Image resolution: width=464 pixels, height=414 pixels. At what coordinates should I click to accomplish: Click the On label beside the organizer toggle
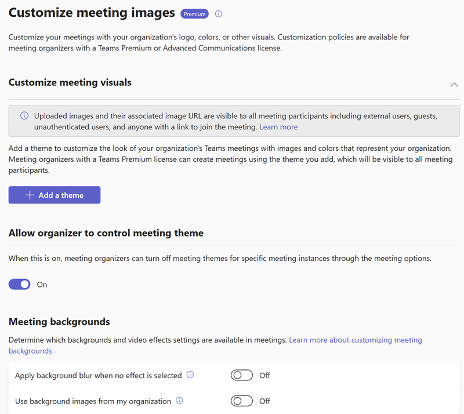(42, 284)
